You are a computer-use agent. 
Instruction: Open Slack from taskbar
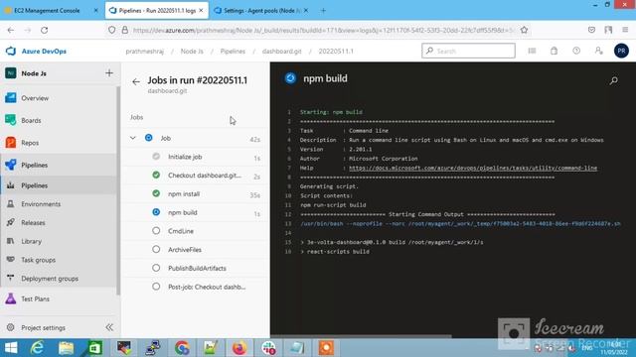(268, 348)
